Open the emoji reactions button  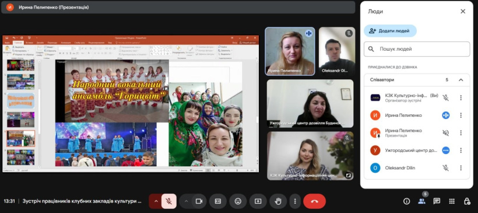(x=238, y=201)
